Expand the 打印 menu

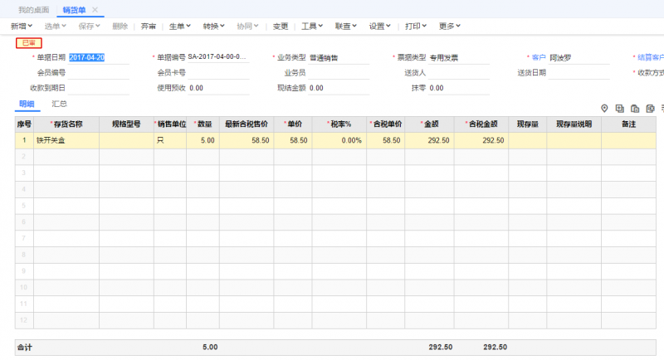416,27
